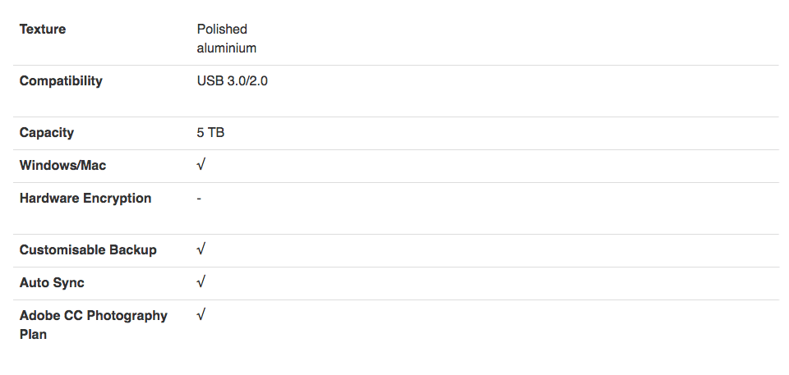Click the word Encryption in table
The height and width of the screenshot is (375, 789).
pyautogui.click(x=118, y=199)
